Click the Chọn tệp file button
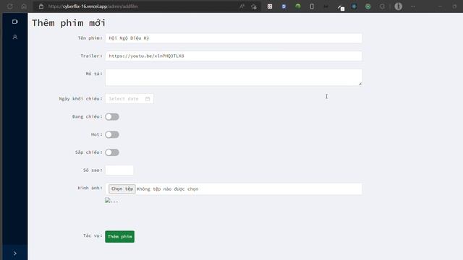This screenshot has height=260, width=463. [122, 188]
